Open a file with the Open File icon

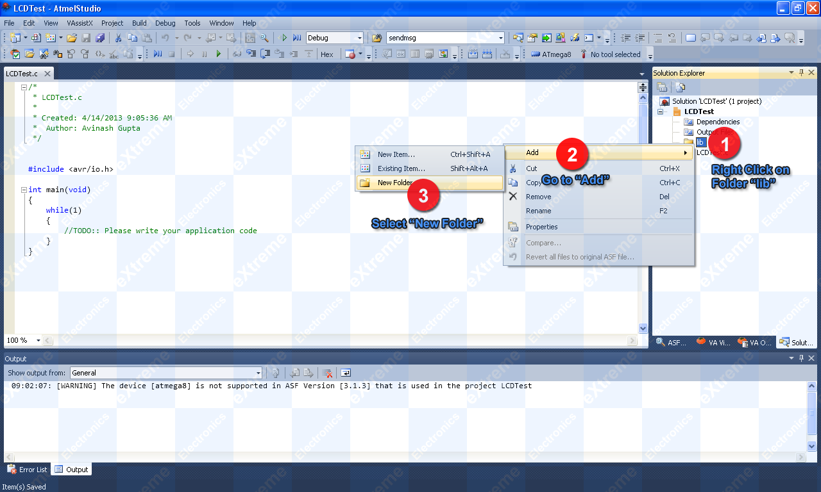click(x=72, y=38)
